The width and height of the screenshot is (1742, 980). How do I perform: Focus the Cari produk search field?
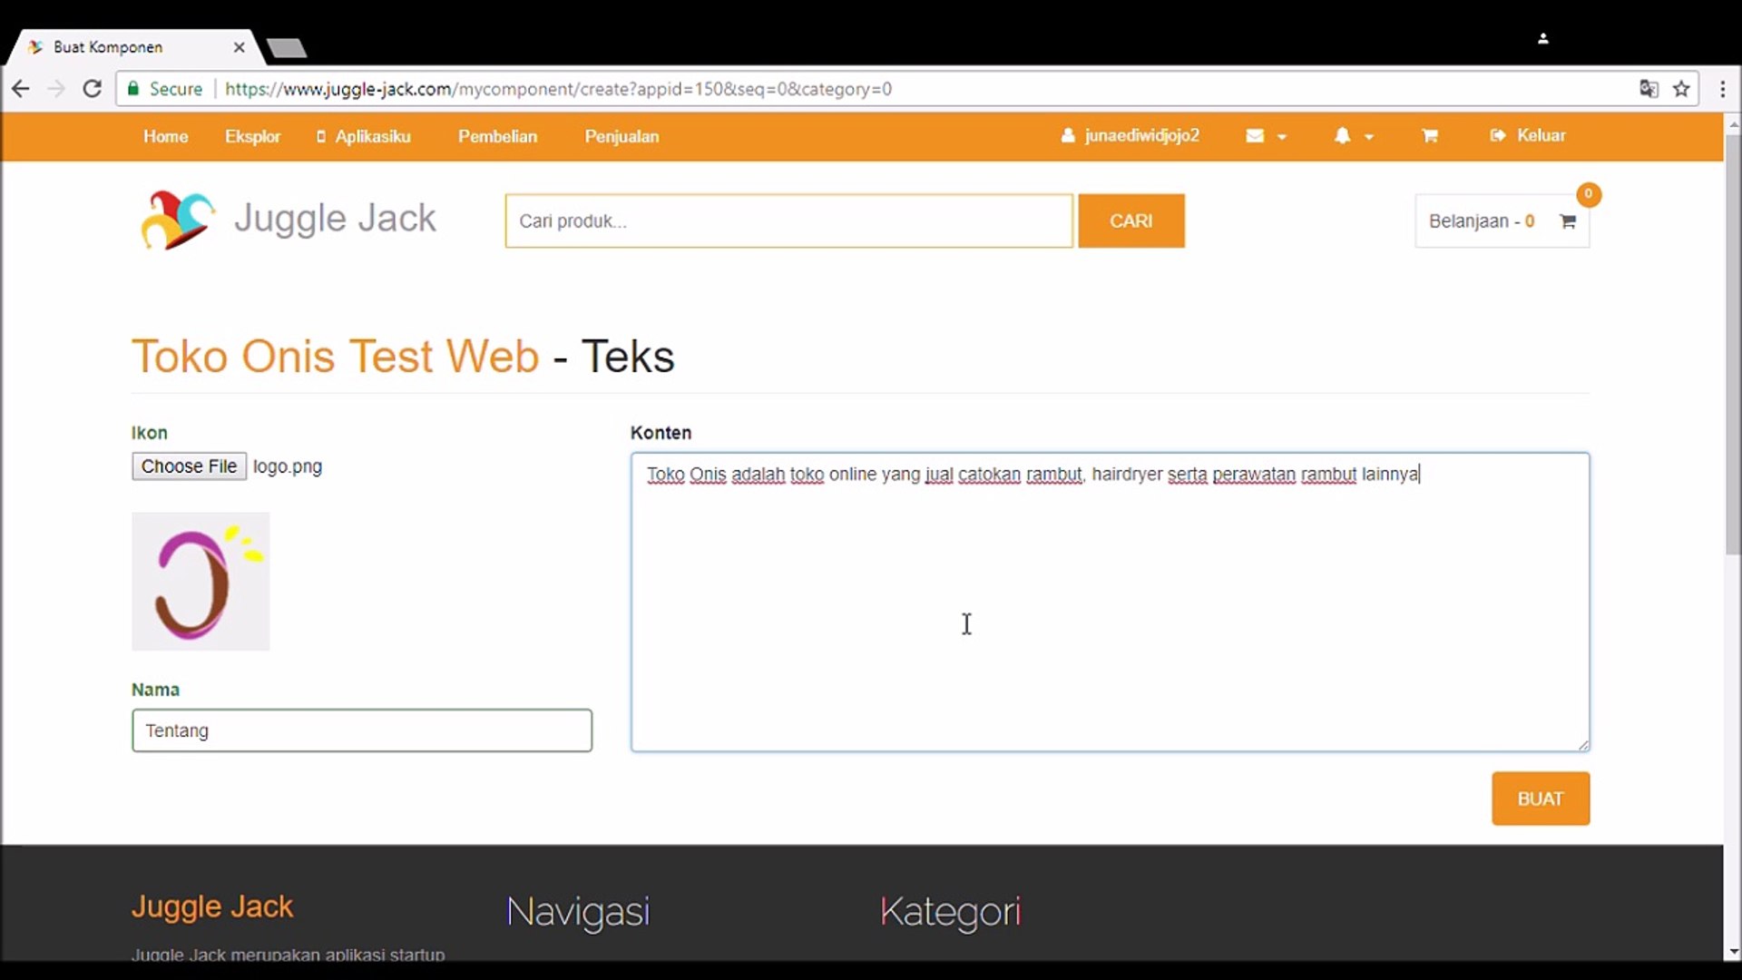(x=789, y=220)
